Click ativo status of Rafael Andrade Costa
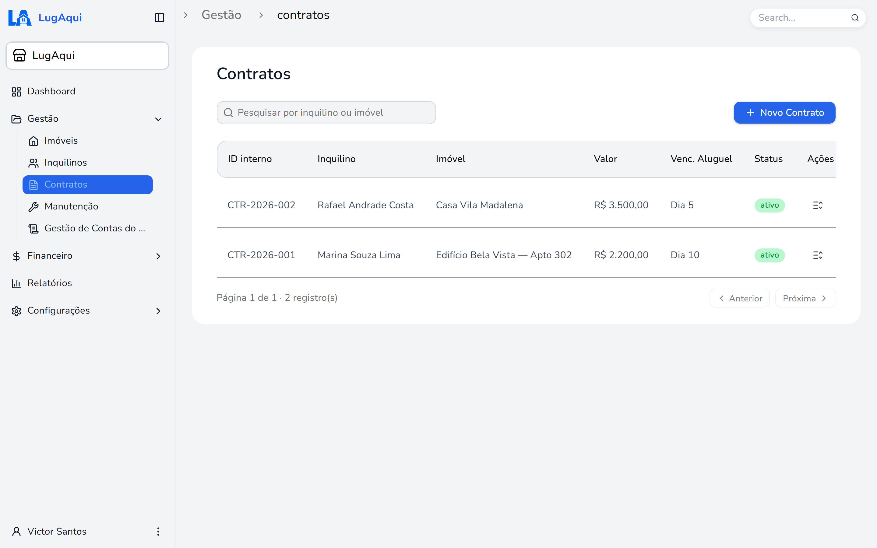This screenshot has height=548, width=877. tap(770, 205)
